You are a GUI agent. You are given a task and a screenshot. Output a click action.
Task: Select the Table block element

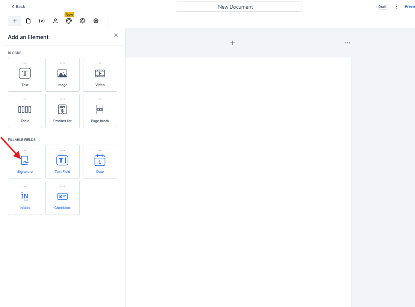click(x=25, y=111)
